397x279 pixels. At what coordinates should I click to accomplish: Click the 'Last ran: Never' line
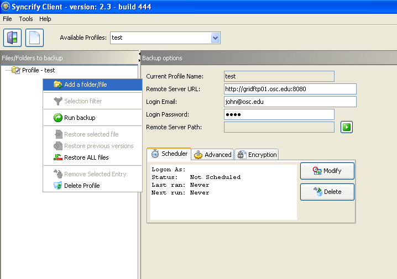coord(180,185)
